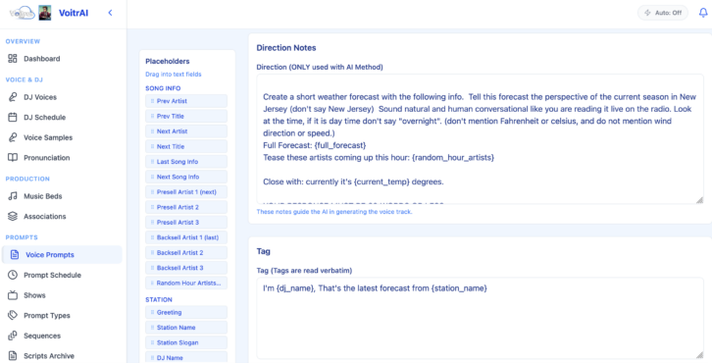
Task: Click the drag-handle icon on Greeting
Action: [152, 312]
